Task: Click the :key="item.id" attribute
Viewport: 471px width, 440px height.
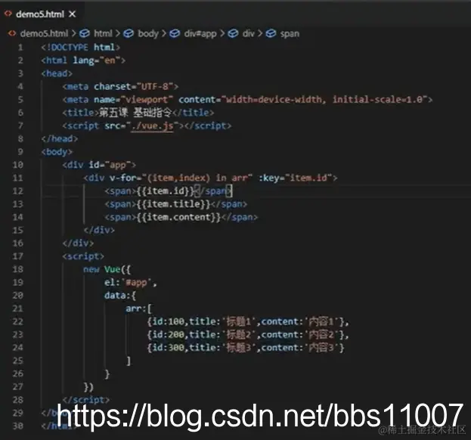Action: point(296,178)
